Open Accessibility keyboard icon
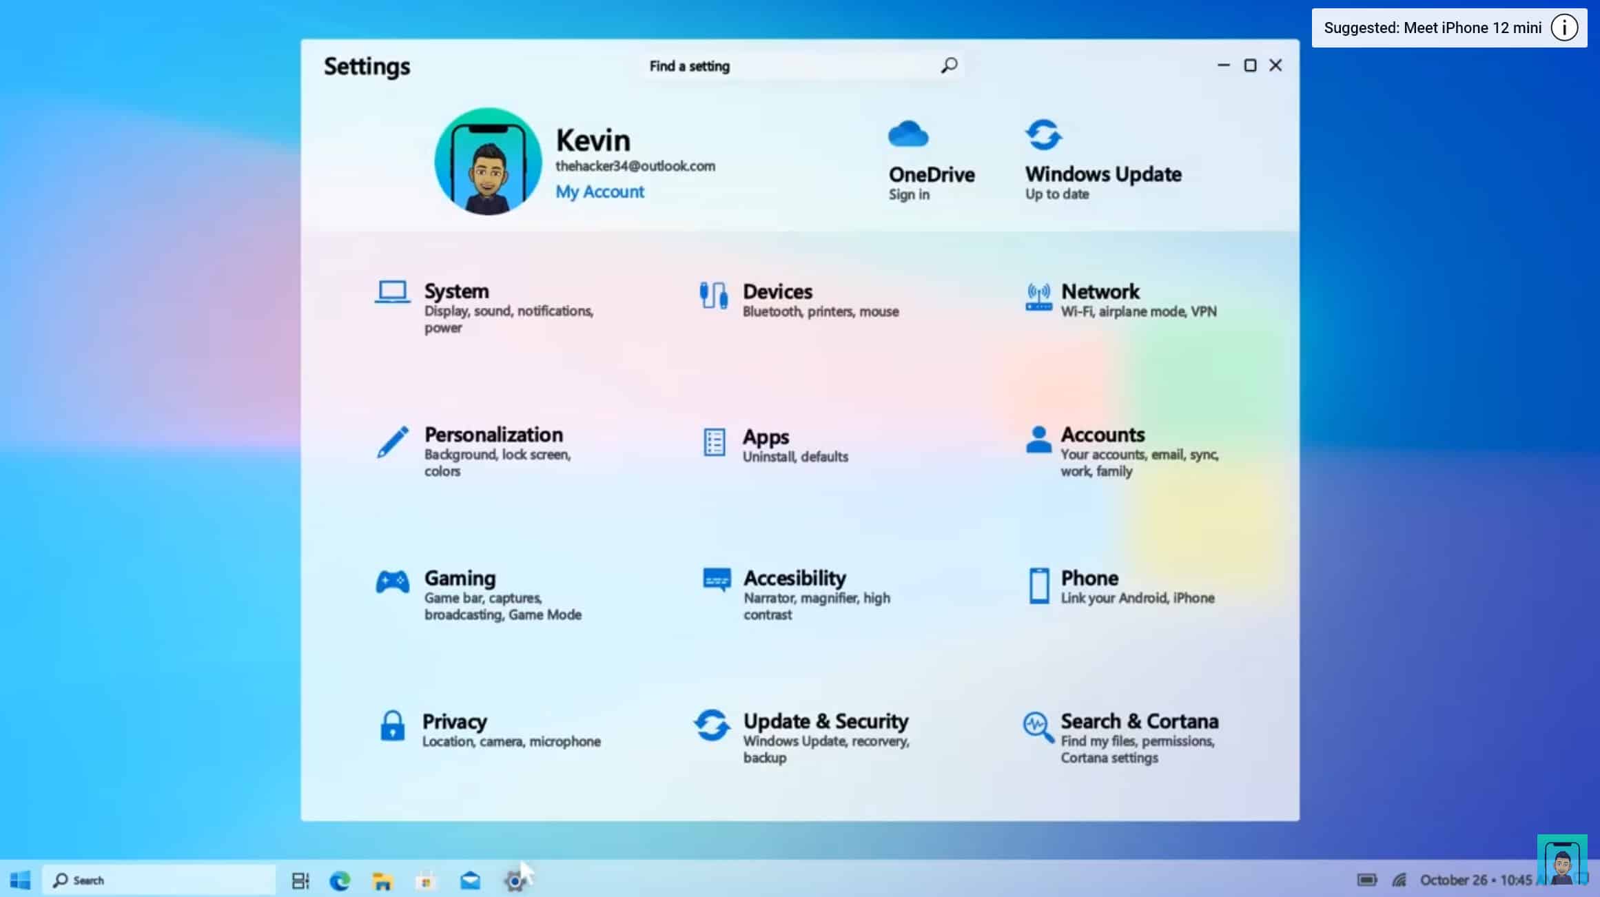Screen dimensions: 1600x897 [x=717, y=580]
